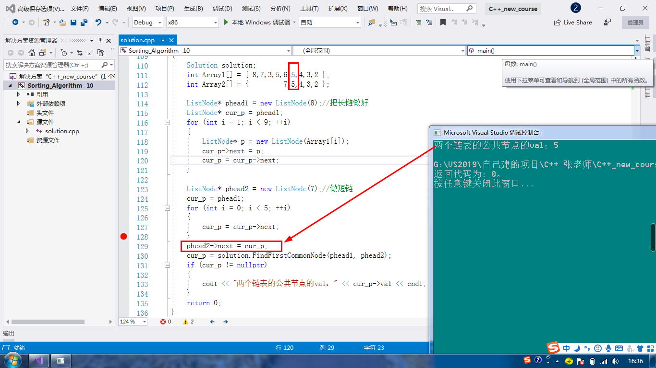Image resolution: width=656 pixels, height=368 pixels.
Task: Click the debug console vertical scrollbar thumb
Action: pos(653,238)
